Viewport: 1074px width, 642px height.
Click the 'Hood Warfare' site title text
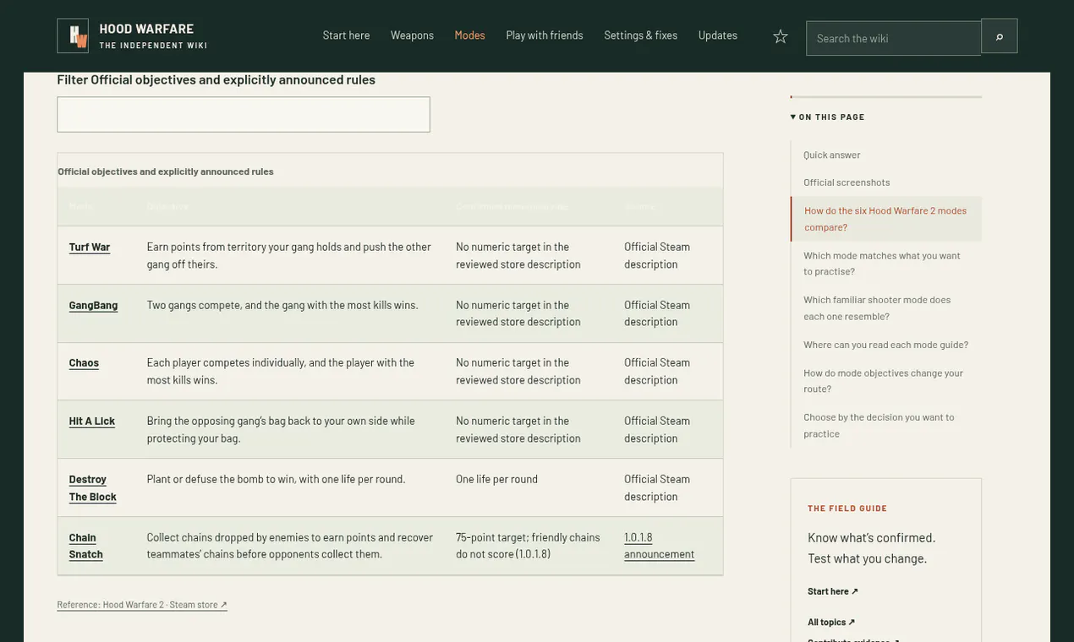click(x=147, y=29)
